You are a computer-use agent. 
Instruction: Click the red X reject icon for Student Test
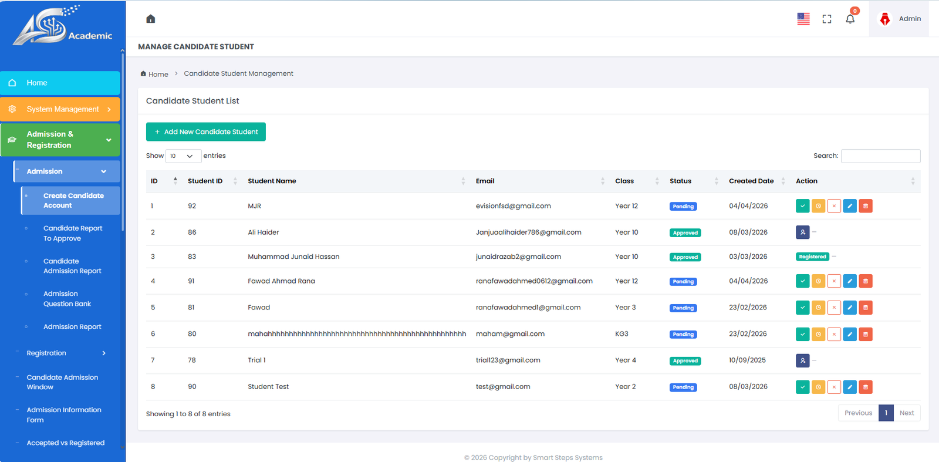[x=834, y=387]
